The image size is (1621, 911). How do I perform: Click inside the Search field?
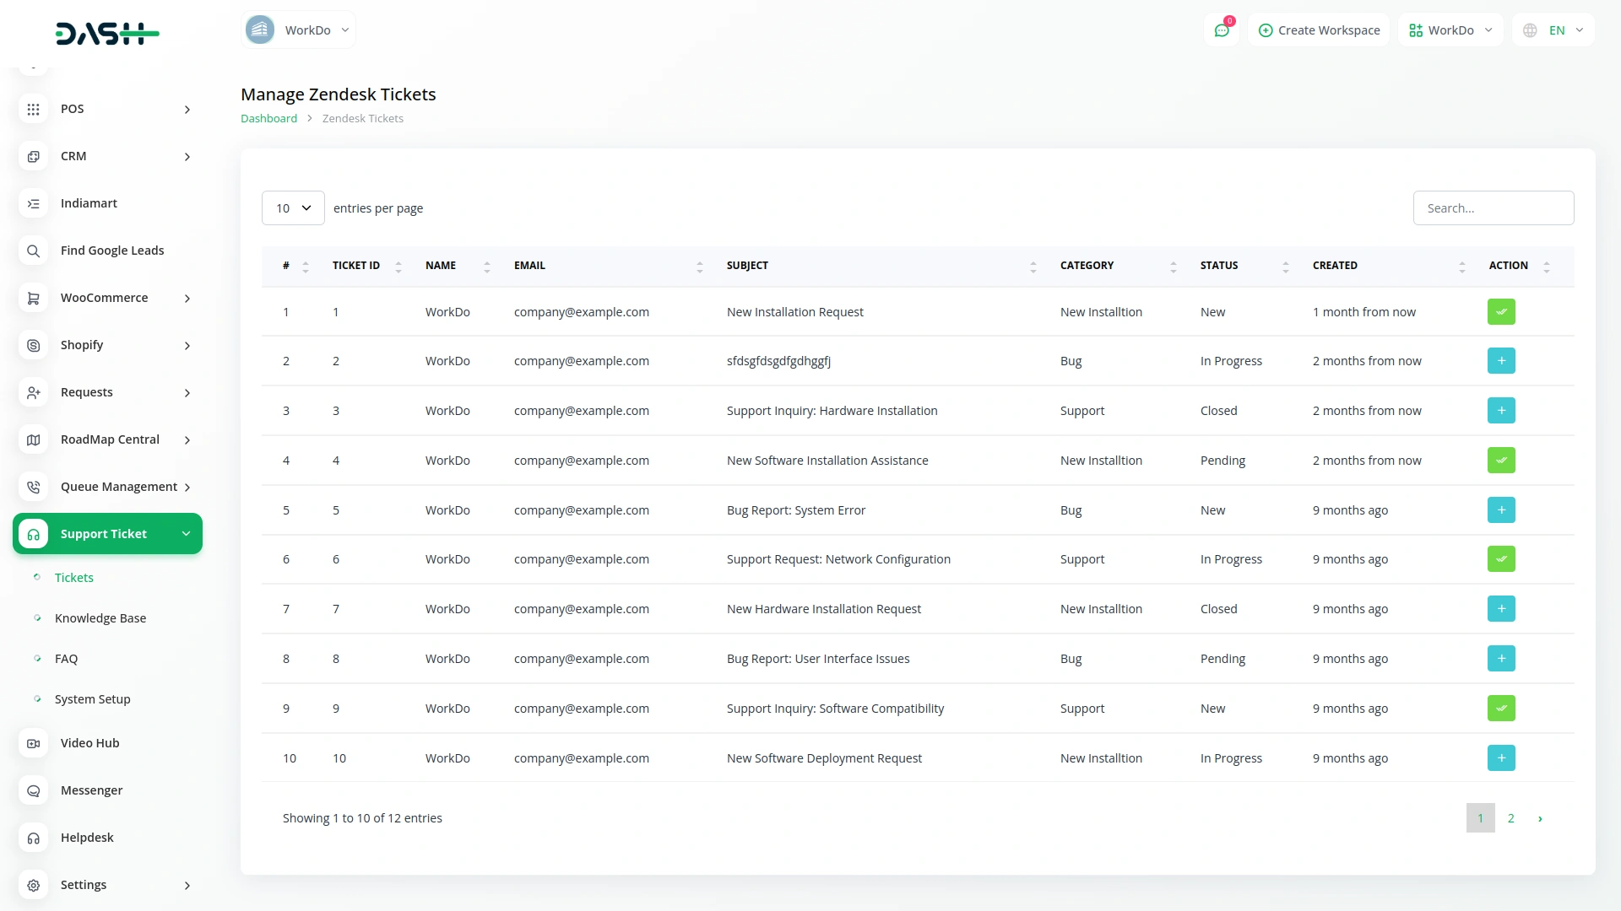(1493, 208)
